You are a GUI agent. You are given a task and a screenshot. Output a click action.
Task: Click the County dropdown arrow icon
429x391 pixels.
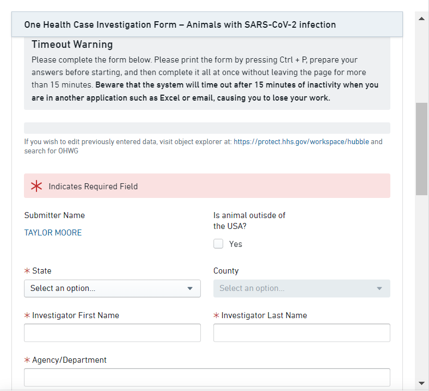(379, 288)
